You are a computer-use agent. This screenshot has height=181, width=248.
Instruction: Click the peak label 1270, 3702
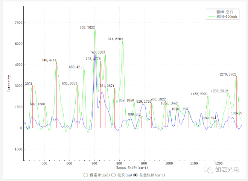[228, 75]
